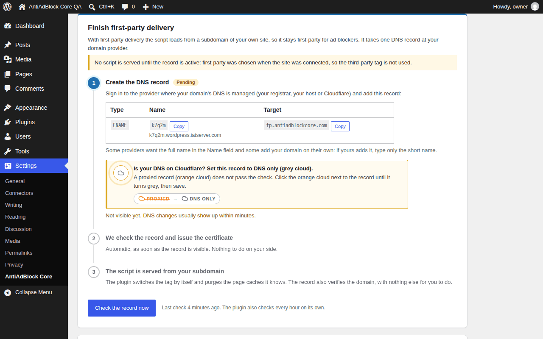Go to Discussion settings
Image resolution: width=543 pixels, height=339 pixels.
pyautogui.click(x=18, y=229)
